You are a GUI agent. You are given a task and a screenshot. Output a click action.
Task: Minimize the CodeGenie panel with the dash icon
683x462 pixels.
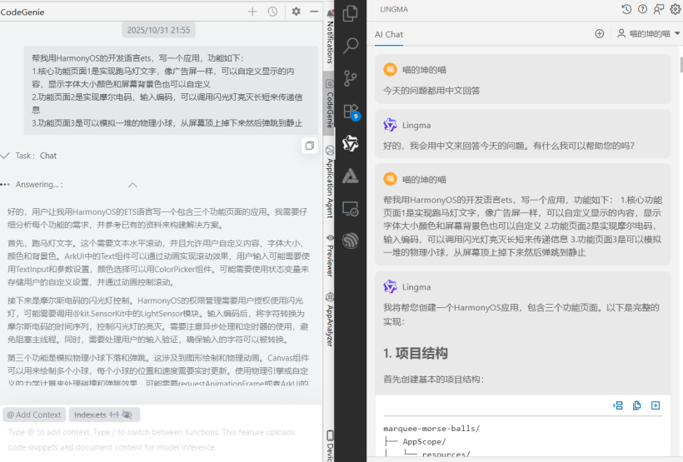tap(314, 12)
